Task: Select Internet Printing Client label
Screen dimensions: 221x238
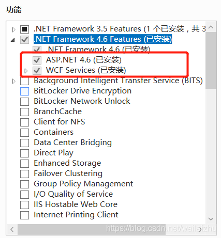Action: [x=76, y=215]
